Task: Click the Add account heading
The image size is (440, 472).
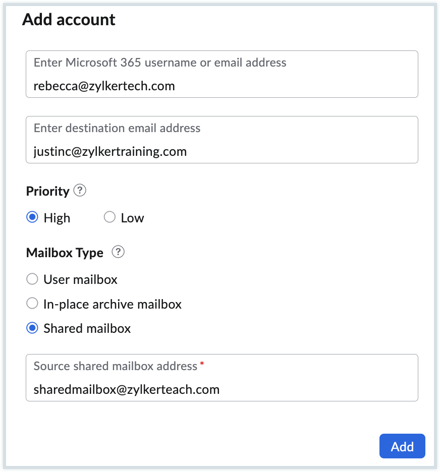Action: coord(69,20)
